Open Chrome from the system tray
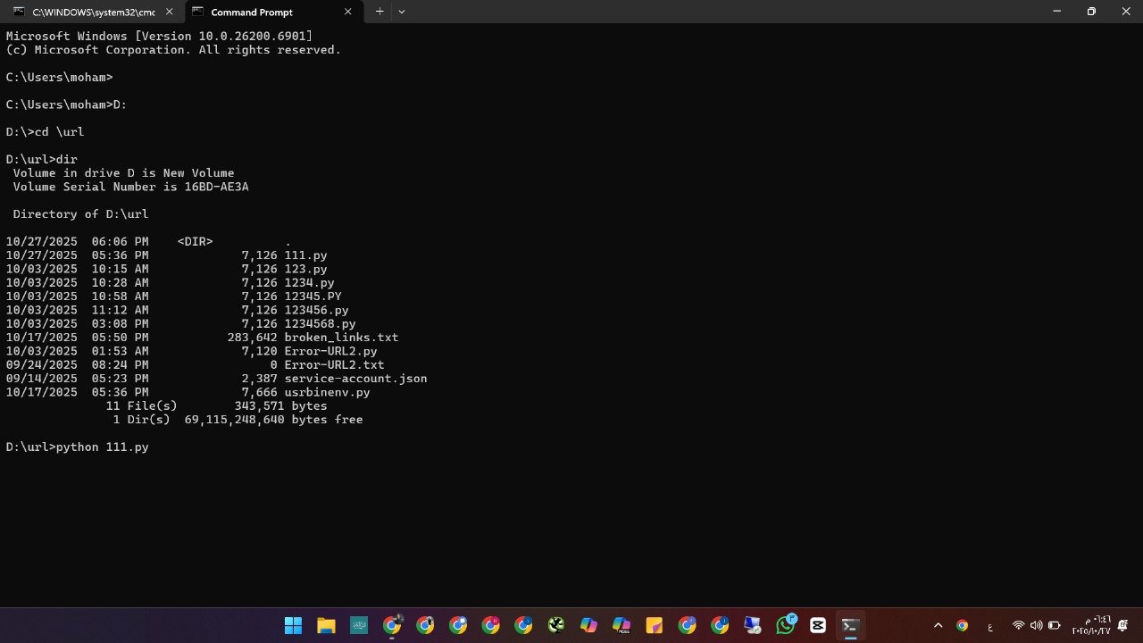This screenshot has width=1143, height=643. click(962, 625)
